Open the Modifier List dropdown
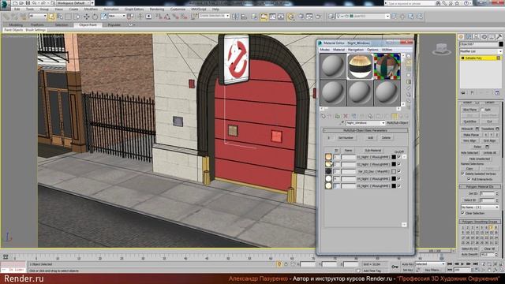 [x=481, y=51]
